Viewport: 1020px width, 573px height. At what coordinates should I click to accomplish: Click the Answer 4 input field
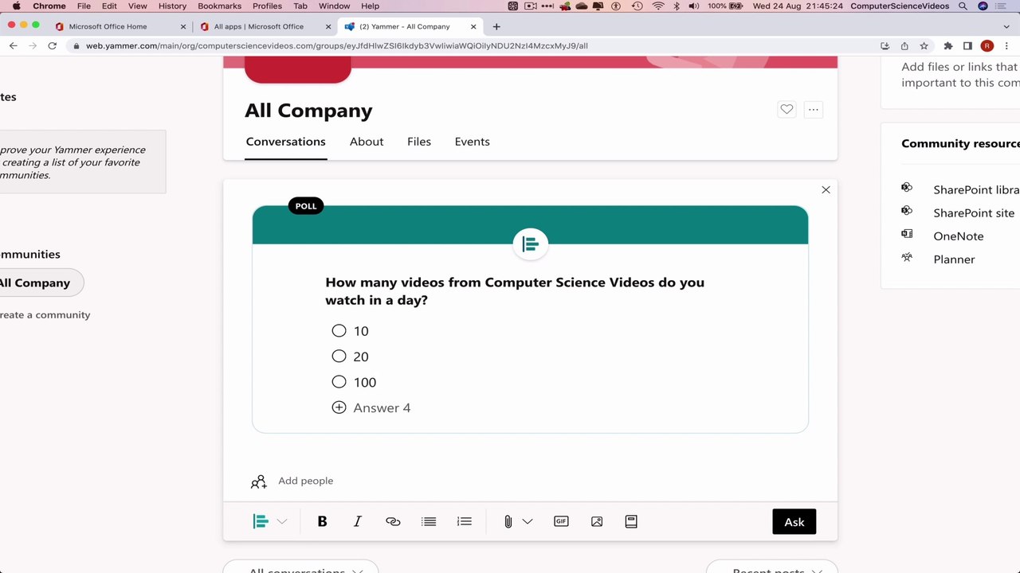pos(382,407)
